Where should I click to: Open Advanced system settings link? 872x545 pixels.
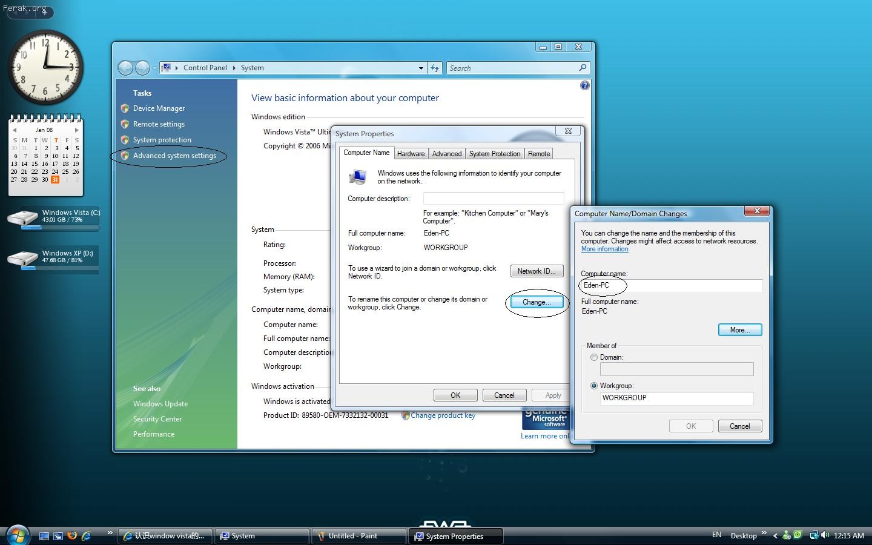tap(174, 156)
